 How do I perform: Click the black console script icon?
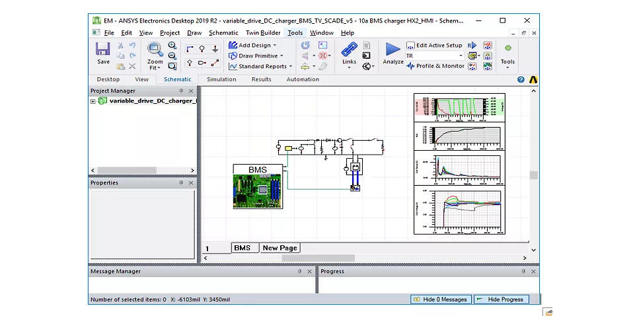[x=366, y=56]
